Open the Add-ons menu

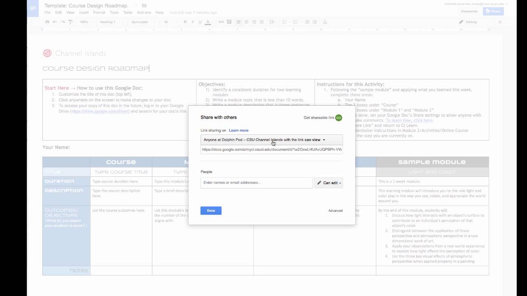[x=144, y=13]
